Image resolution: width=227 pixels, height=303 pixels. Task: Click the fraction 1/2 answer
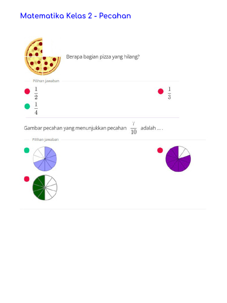[36, 93]
